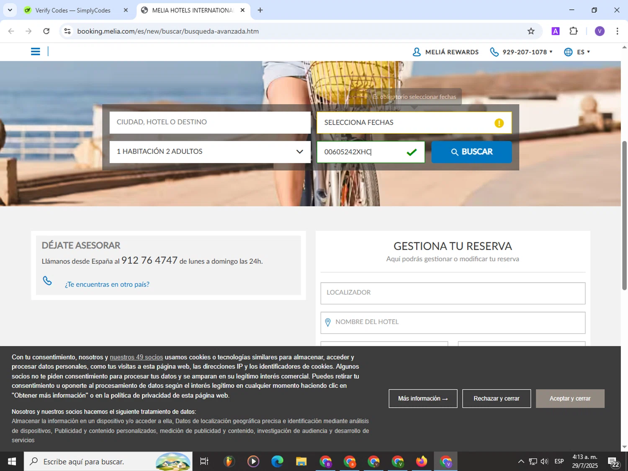This screenshot has width=628, height=471.
Task: Click the green checkmark in promo code field
Action: (412, 152)
